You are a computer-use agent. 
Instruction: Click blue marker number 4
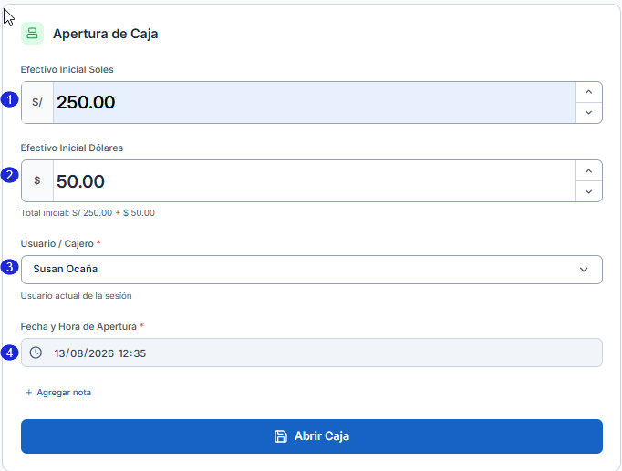pos(9,353)
